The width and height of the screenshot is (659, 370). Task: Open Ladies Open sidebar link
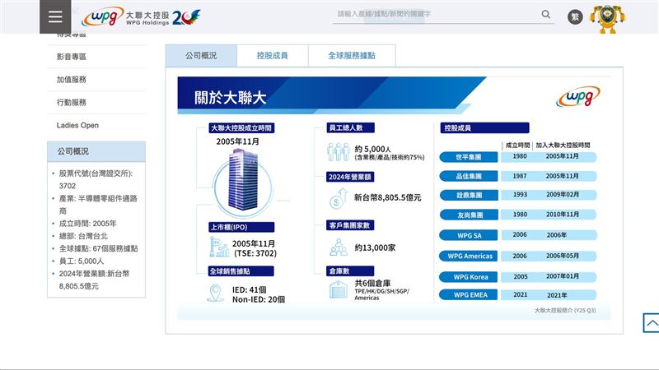click(x=77, y=125)
